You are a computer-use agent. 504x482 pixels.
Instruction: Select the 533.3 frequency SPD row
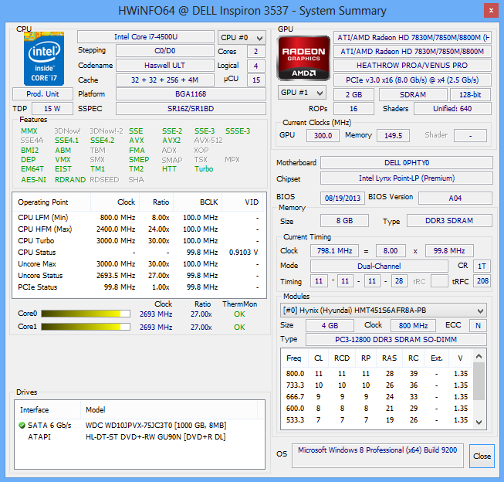pos(377,420)
